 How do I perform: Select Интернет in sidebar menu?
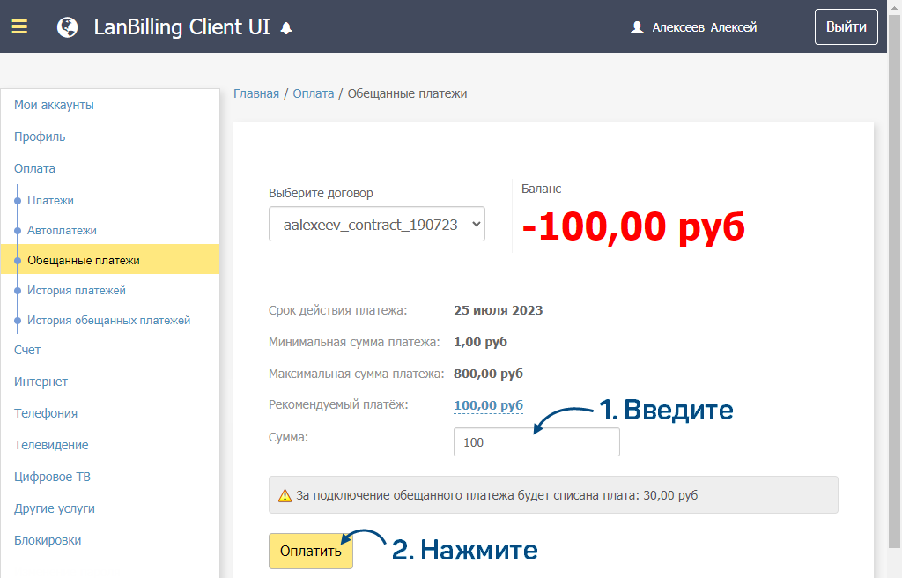click(41, 382)
